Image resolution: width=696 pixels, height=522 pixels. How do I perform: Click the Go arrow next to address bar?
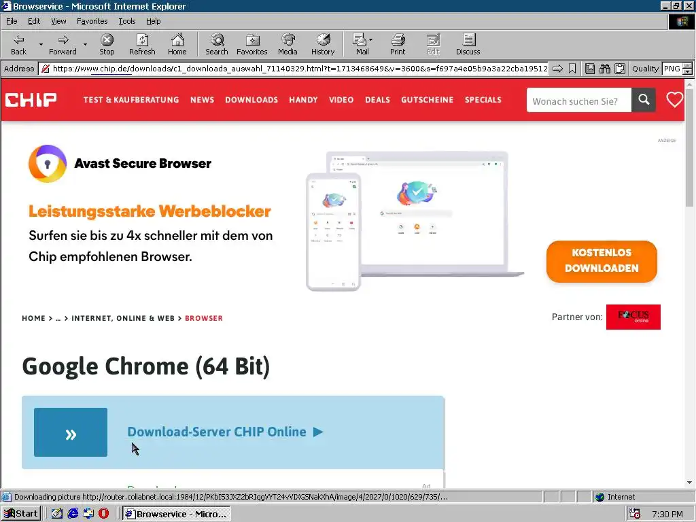(x=557, y=69)
